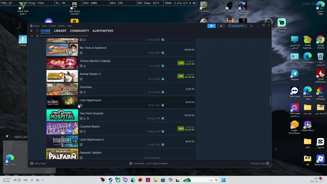Click the Steam page vertical scrollbar thumb

pyautogui.click(x=270, y=101)
